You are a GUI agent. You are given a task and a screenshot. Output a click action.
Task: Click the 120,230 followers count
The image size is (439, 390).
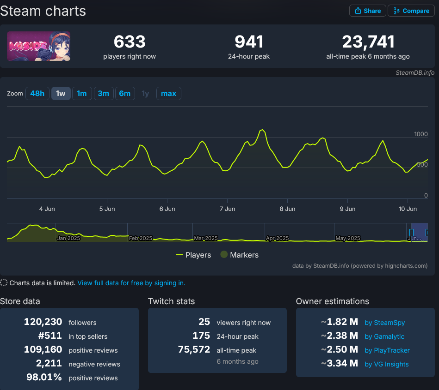[x=43, y=322]
